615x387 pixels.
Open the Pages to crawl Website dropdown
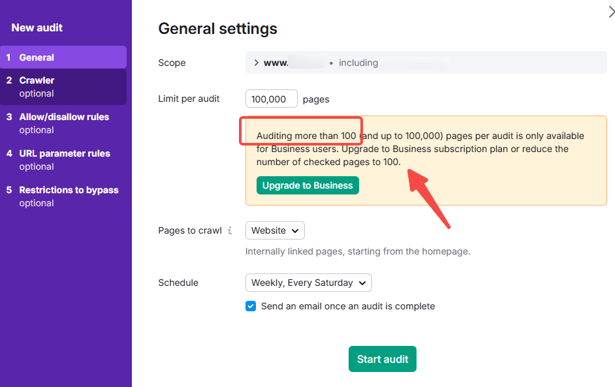pyautogui.click(x=275, y=230)
